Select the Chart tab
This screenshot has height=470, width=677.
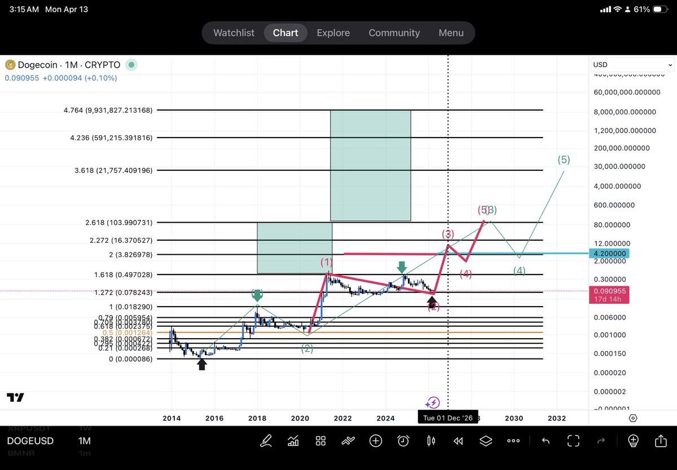coord(285,33)
